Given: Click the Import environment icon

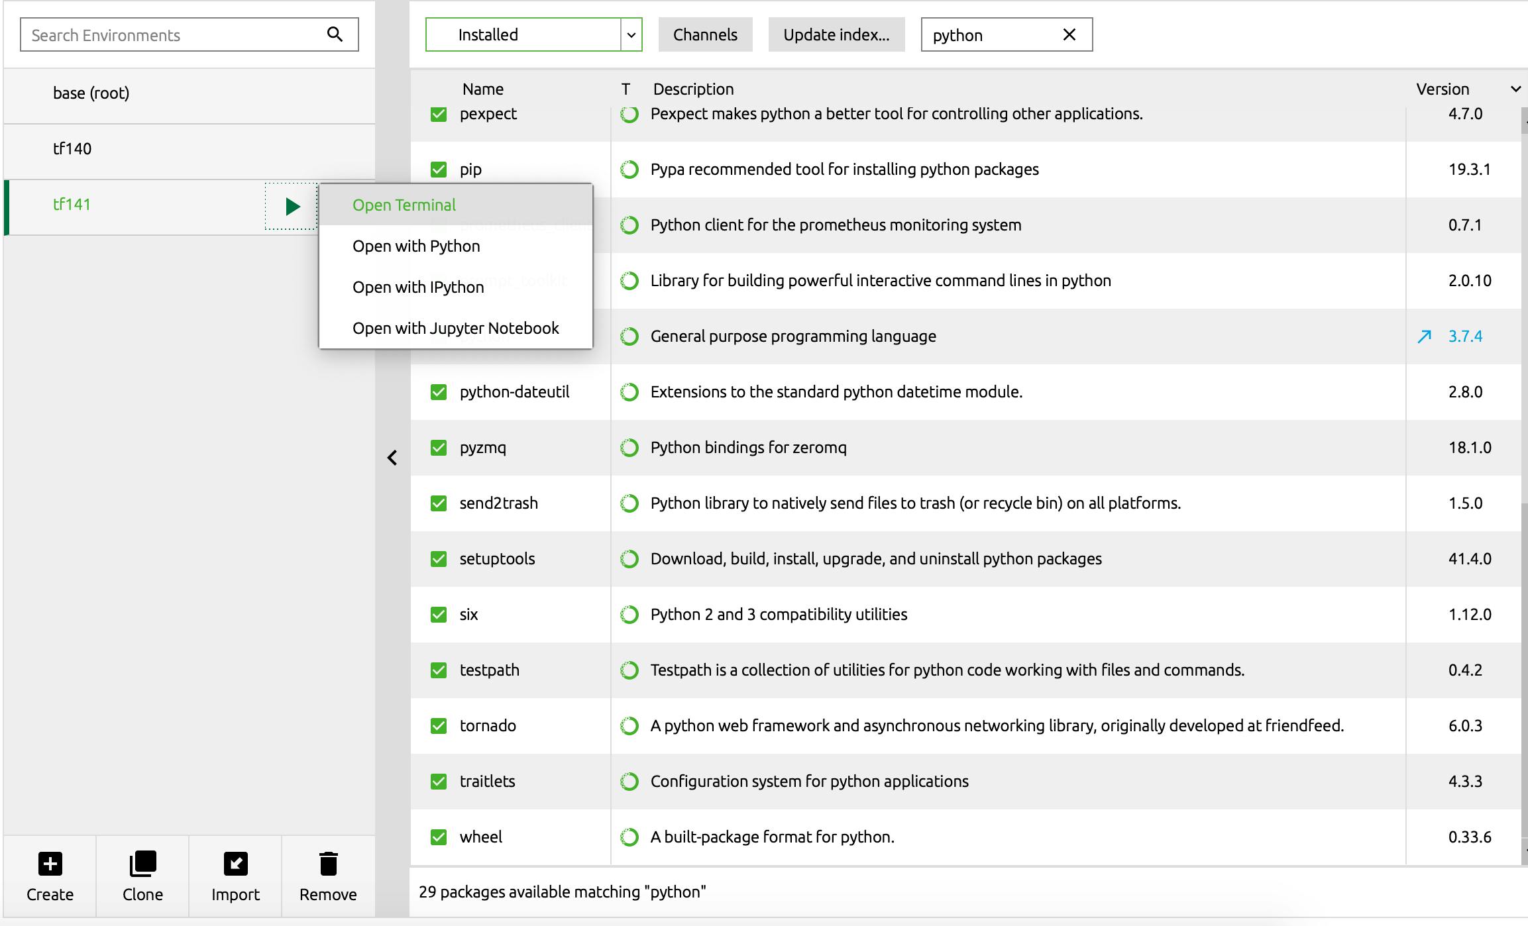Looking at the screenshot, I should tap(235, 864).
